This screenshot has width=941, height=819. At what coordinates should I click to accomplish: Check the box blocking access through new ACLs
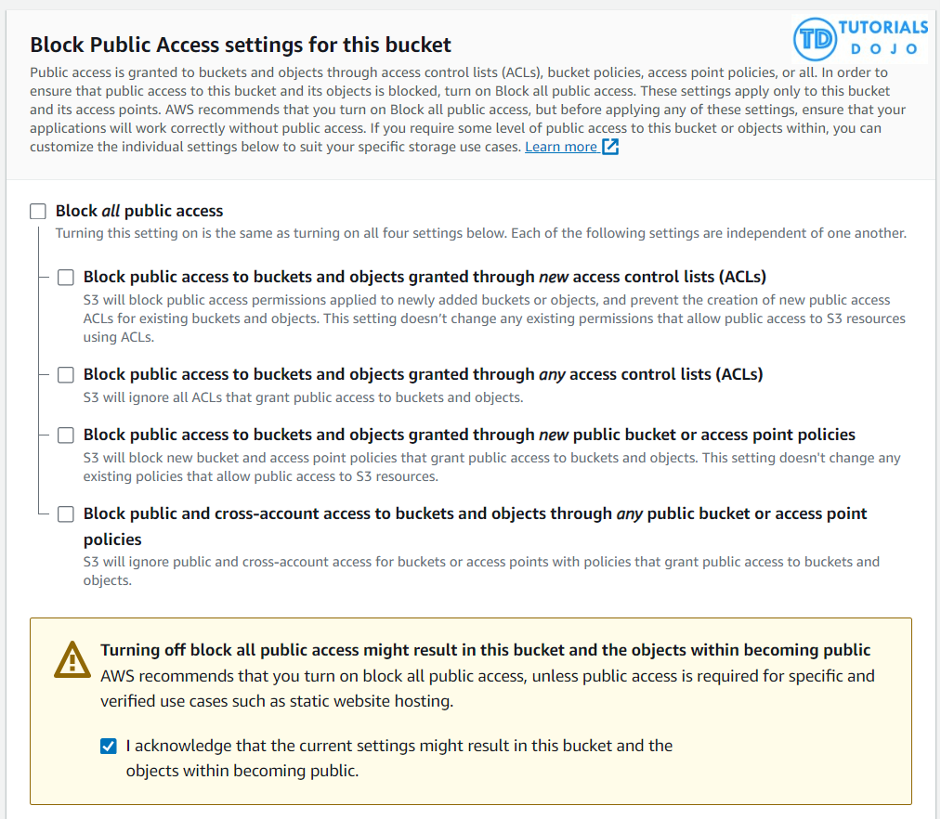click(x=66, y=277)
